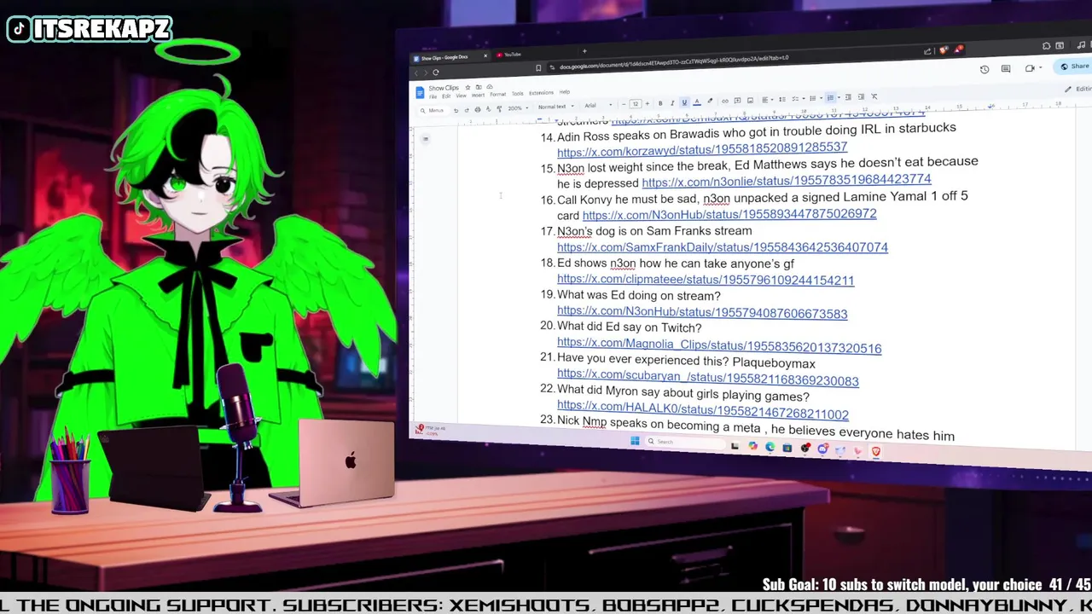Toggle italic formatting

coord(672,103)
